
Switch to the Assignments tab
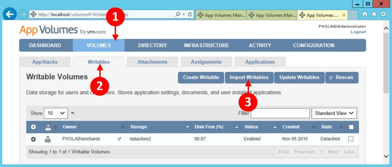(206, 62)
